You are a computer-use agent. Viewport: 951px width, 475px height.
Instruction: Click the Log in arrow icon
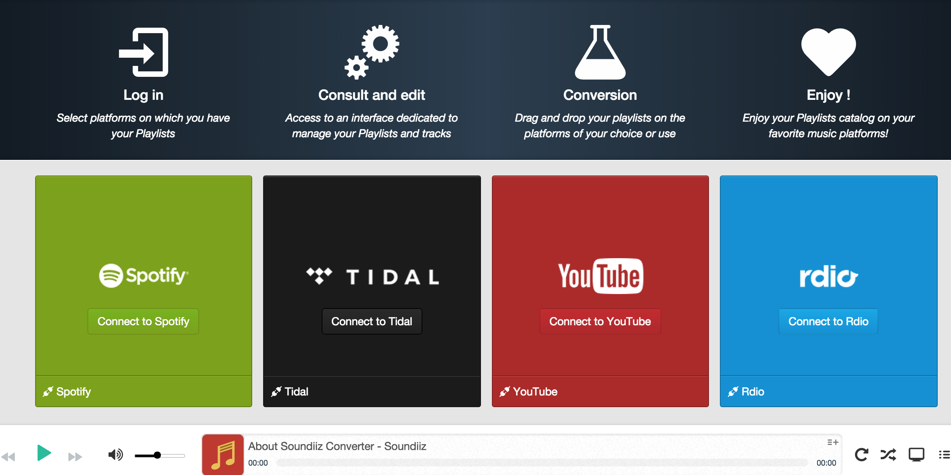[x=143, y=52]
